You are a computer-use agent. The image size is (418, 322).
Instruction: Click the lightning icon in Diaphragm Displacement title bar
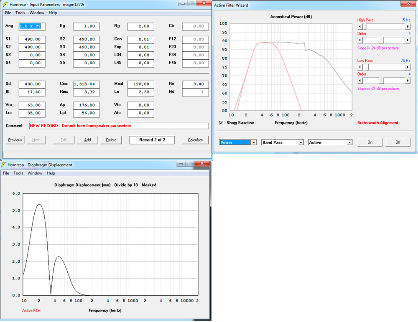click(x=3, y=165)
